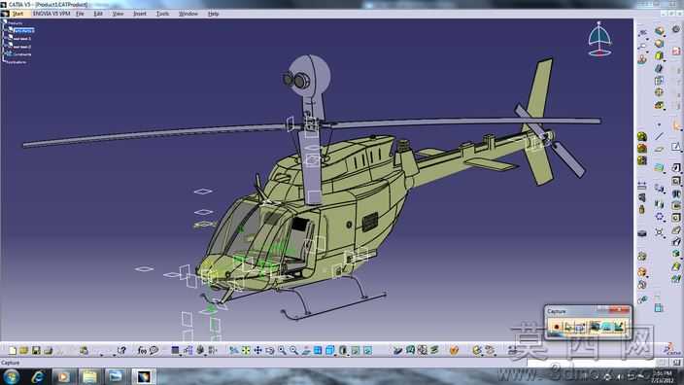The width and height of the screenshot is (684, 385).
Task: Open Windows Media Player from taskbar
Action: pyautogui.click(x=64, y=376)
